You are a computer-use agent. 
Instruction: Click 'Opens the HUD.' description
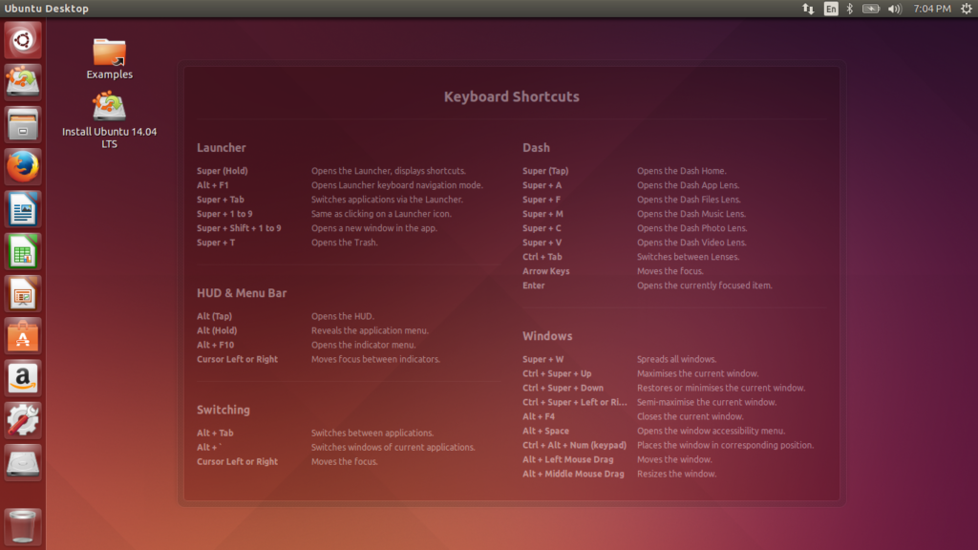pos(343,316)
